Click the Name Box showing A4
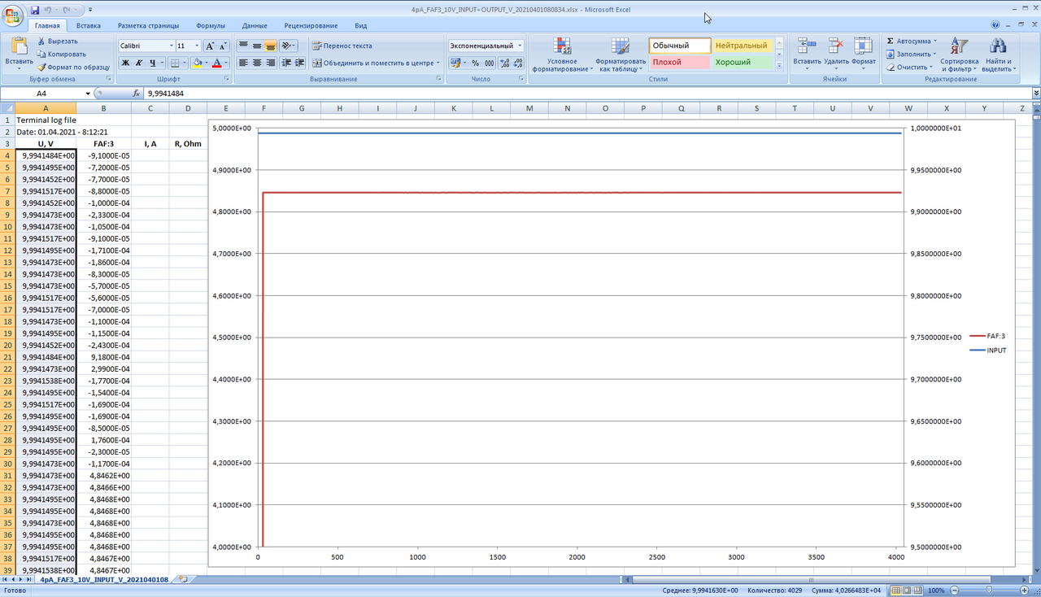The height and width of the screenshot is (597, 1041). 42,94
